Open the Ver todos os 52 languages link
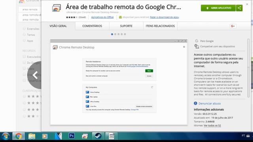The width and height of the screenshot is (253, 142). tap(212, 125)
